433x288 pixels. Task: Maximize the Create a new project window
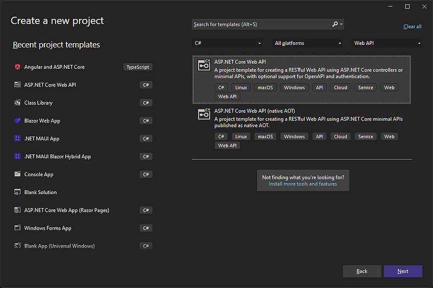click(408, 6)
